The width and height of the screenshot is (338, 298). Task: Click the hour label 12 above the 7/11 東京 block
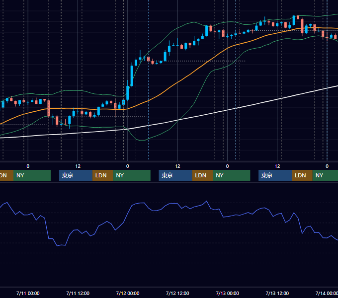(x=78, y=166)
